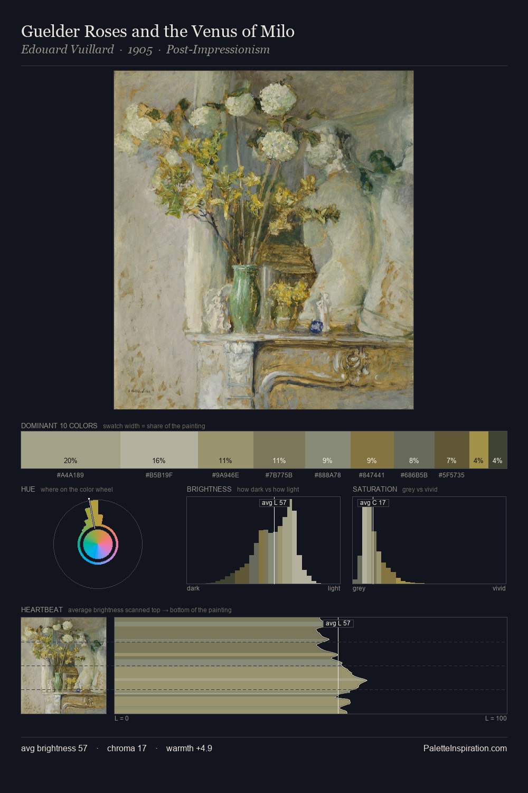Click the swatch width = share caption

click(x=154, y=426)
